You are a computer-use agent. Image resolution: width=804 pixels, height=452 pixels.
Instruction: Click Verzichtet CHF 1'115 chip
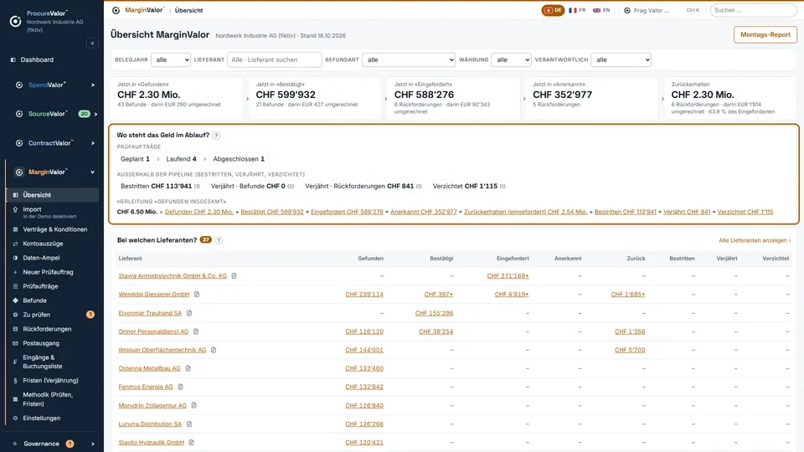coord(469,186)
